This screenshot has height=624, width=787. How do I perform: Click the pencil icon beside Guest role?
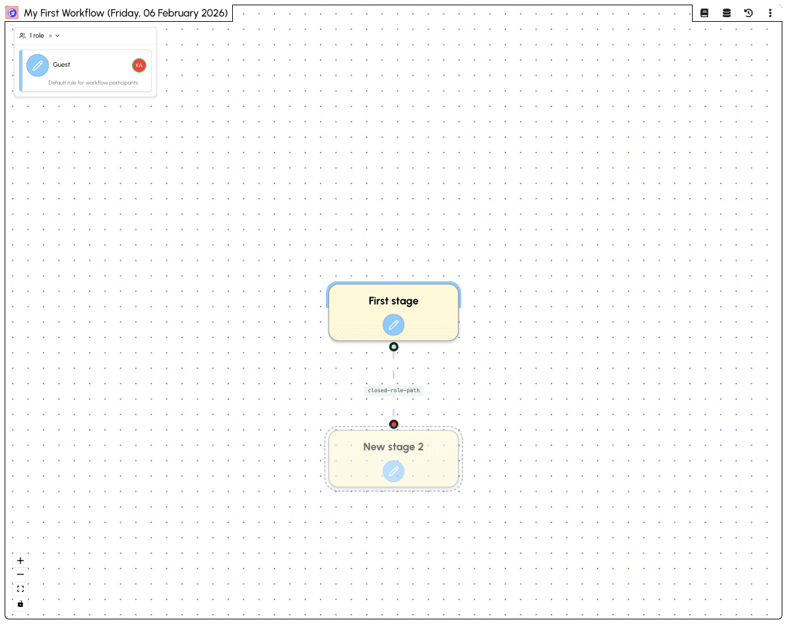coord(38,65)
